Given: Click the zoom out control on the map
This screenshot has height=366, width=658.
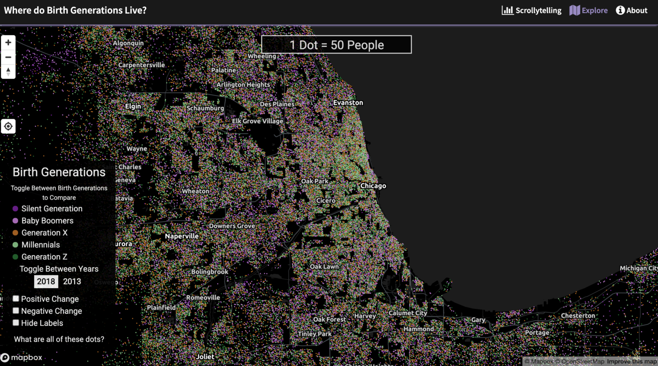Looking at the screenshot, I should click(x=8, y=57).
